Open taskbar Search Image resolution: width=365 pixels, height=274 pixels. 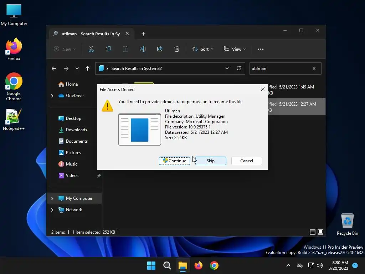pyautogui.click(x=167, y=265)
